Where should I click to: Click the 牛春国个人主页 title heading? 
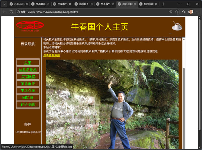click(x=100, y=27)
